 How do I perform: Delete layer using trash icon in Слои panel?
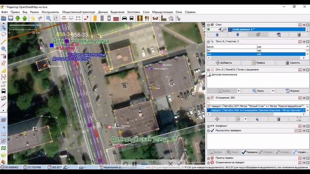coord(299,35)
